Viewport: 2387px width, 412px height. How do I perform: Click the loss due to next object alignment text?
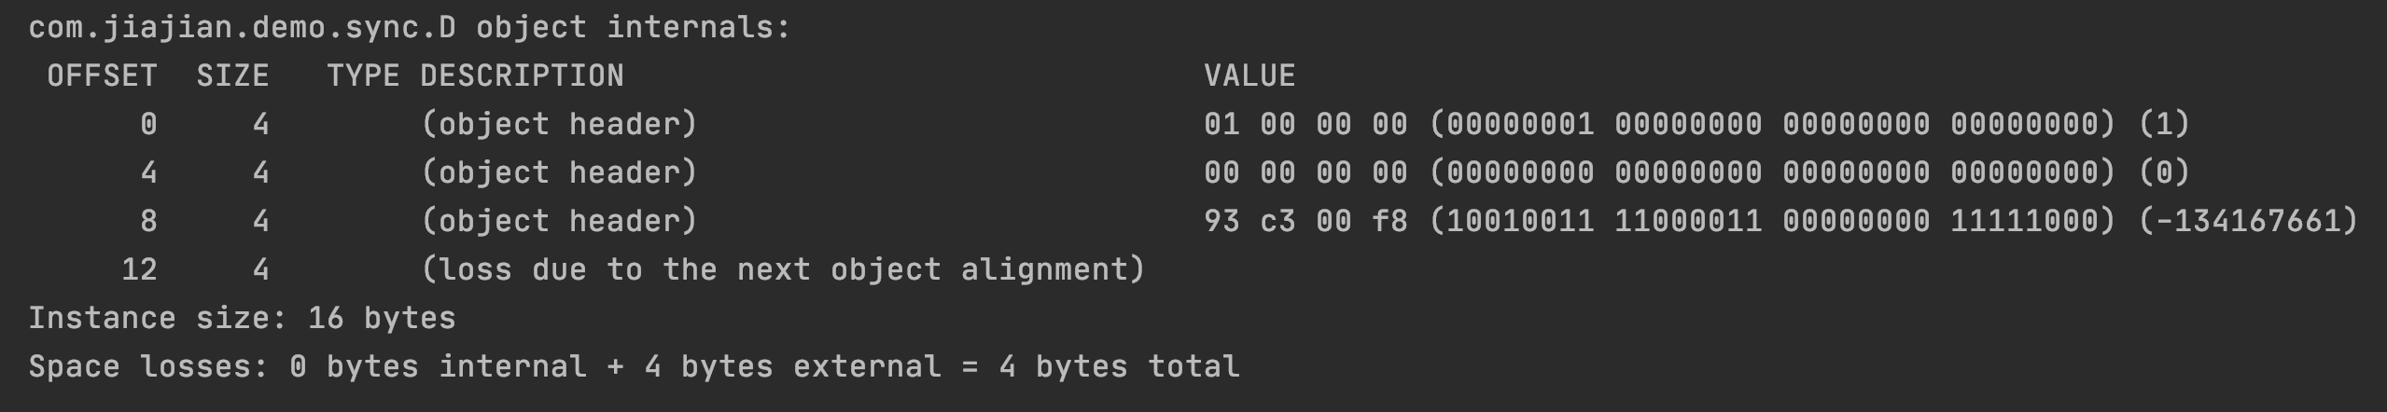(783, 270)
